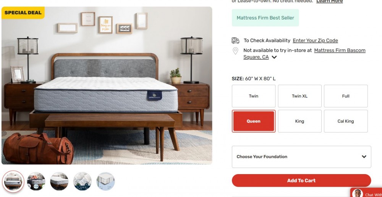Click the Special Deal badge
This screenshot has height=197, width=382.
click(x=23, y=13)
